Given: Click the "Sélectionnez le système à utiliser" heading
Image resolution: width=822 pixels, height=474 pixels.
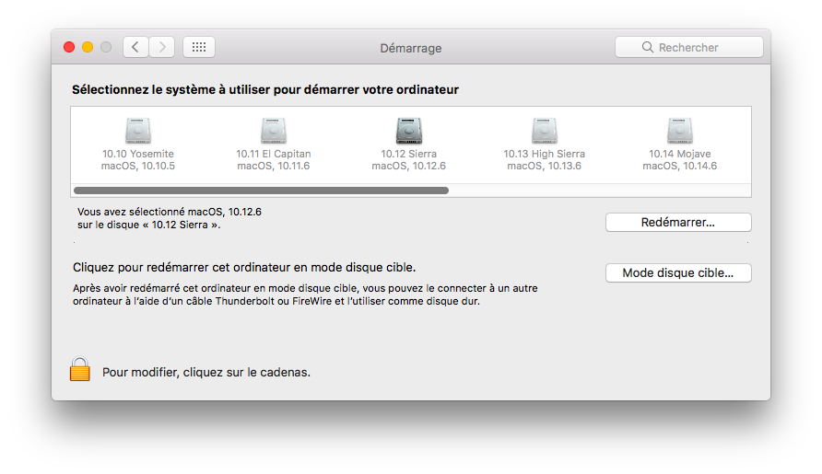Looking at the screenshot, I should [265, 90].
